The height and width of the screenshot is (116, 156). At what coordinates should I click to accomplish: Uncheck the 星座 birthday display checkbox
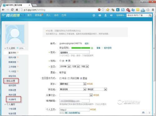click(81, 78)
